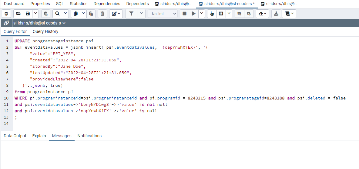Open the Explain results tab
This screenshot has height=169, width=359.
pos(39,136)
